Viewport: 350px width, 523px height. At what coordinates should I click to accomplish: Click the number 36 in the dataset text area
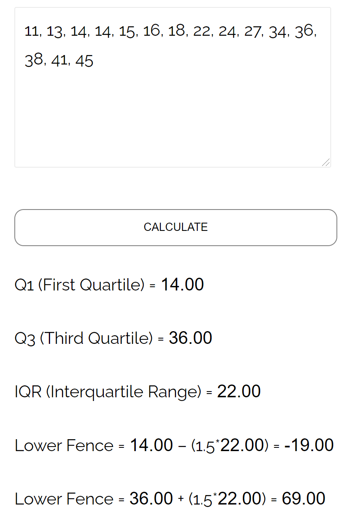click(x=304, y=32)
